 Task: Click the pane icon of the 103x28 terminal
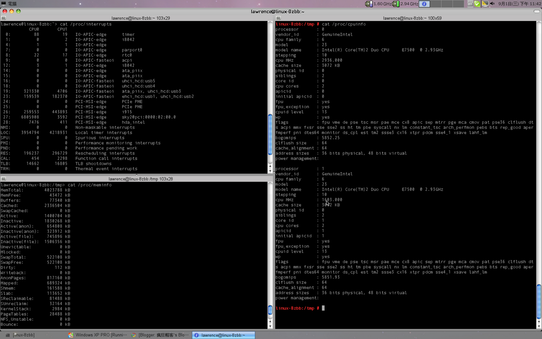pos(3,179)
